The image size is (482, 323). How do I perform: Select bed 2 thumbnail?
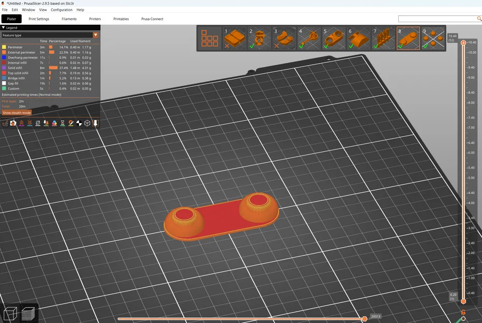pos(259,38)
